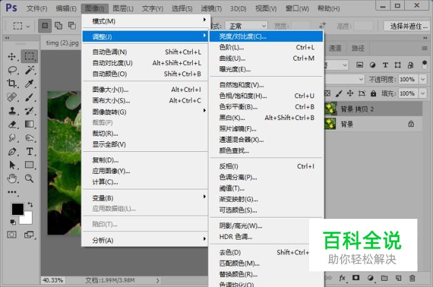The height and width of the screenshot is (287, 433).
Task: Open the layers panel options menu
Action: pyautogui.click(x=424, y=49)
